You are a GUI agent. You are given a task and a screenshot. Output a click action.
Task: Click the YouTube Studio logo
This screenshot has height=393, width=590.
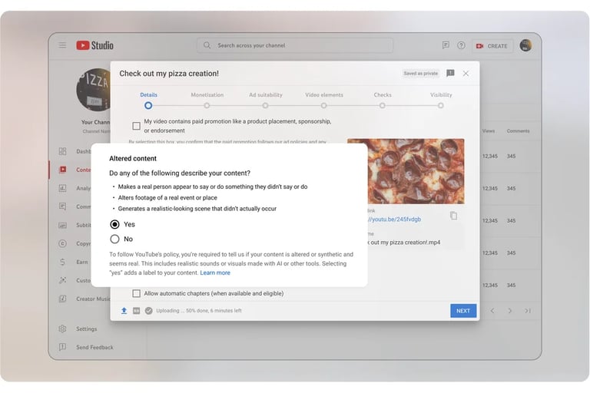click(94, 45)
